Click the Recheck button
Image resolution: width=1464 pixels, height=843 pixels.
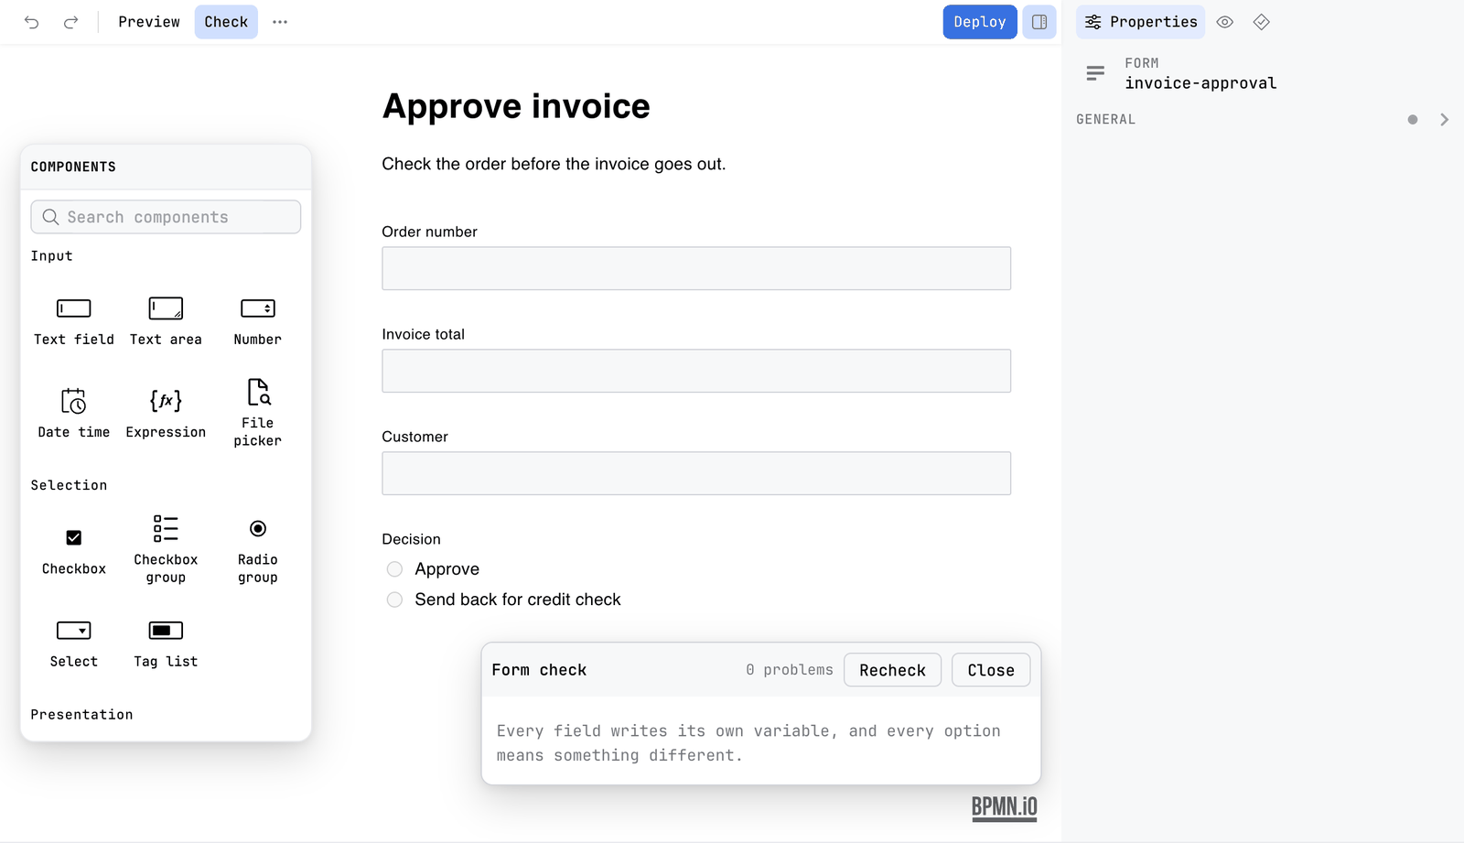892,670
